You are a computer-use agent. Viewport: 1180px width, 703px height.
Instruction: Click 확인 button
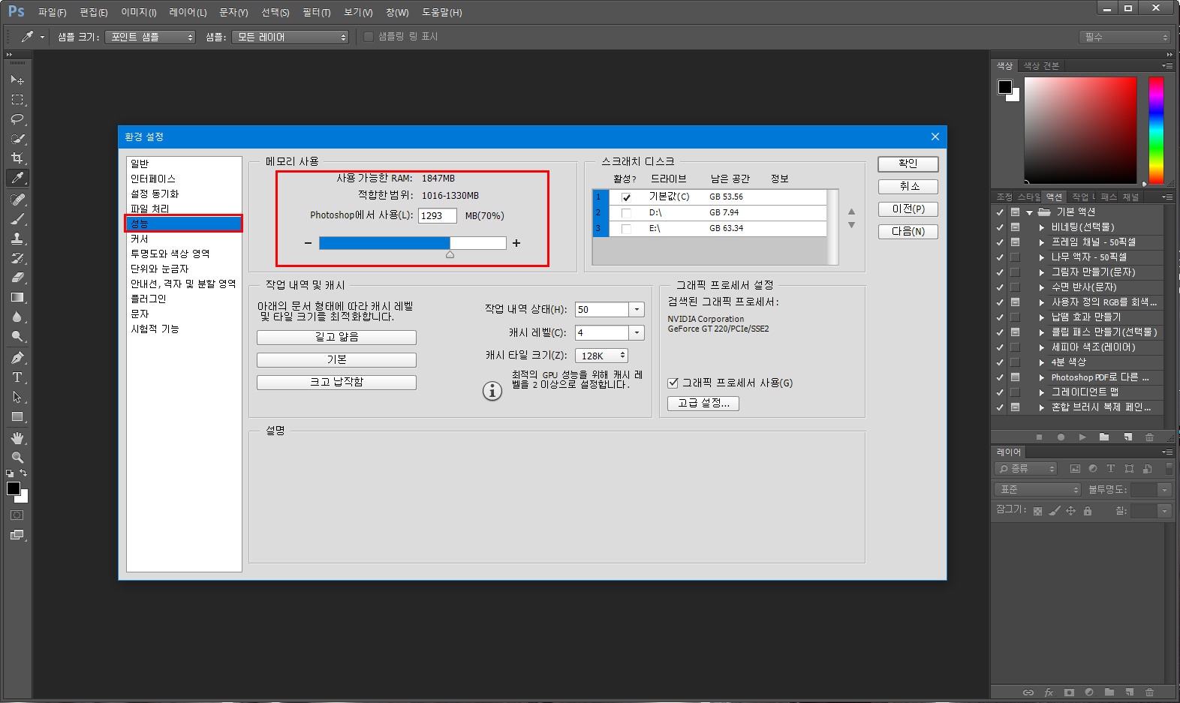(908, 164)
